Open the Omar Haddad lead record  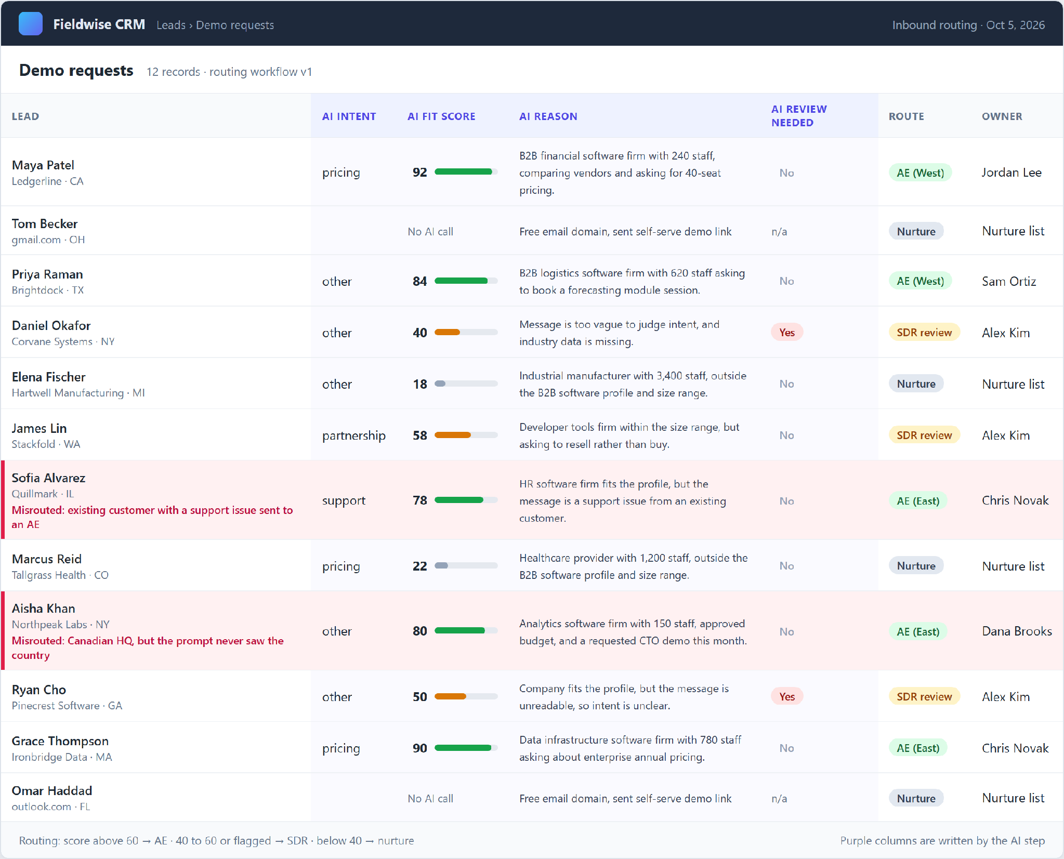coord(51,791)
